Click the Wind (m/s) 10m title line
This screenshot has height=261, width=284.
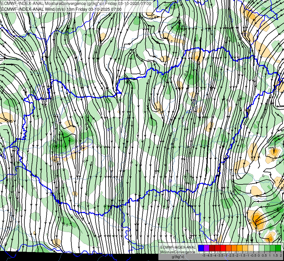tap(61, 9)
